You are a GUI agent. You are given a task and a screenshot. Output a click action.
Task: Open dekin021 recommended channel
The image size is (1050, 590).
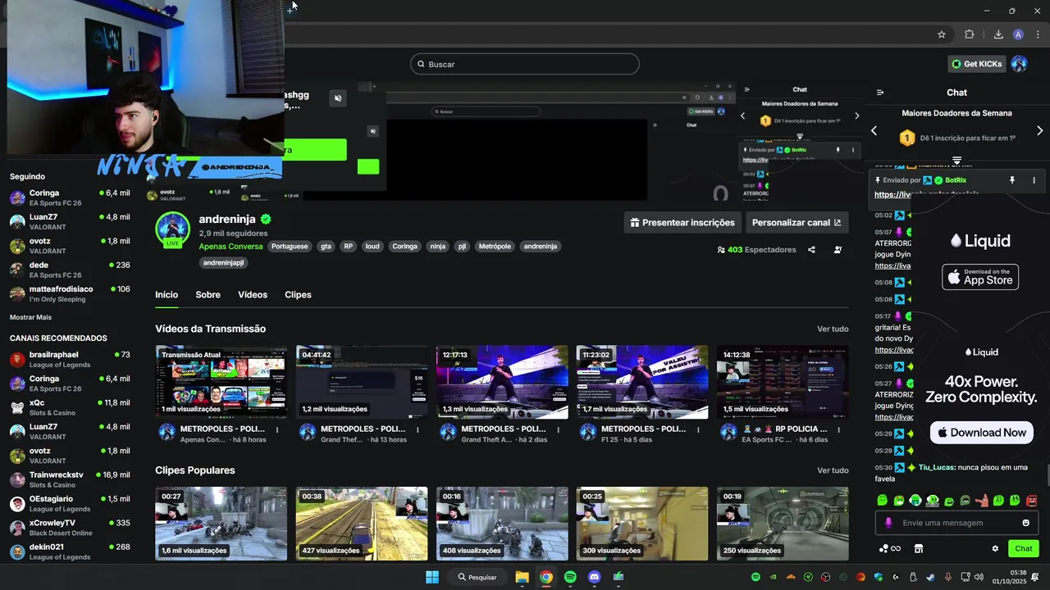click(70, 551)
